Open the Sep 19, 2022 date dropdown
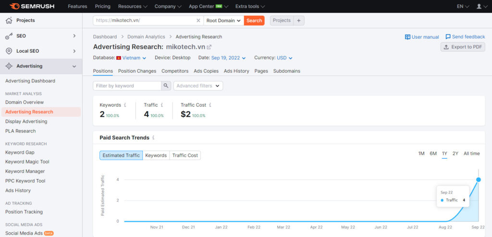The width and height of the screenshot is (492, 237). [x=228, y=58]
